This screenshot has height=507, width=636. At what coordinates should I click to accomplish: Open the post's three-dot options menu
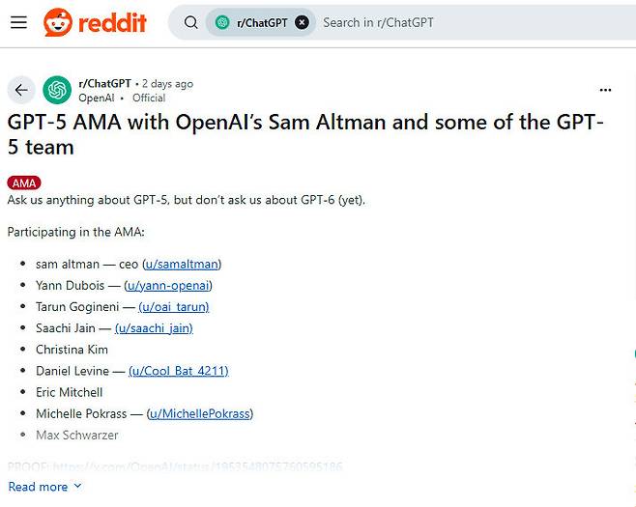606,90
